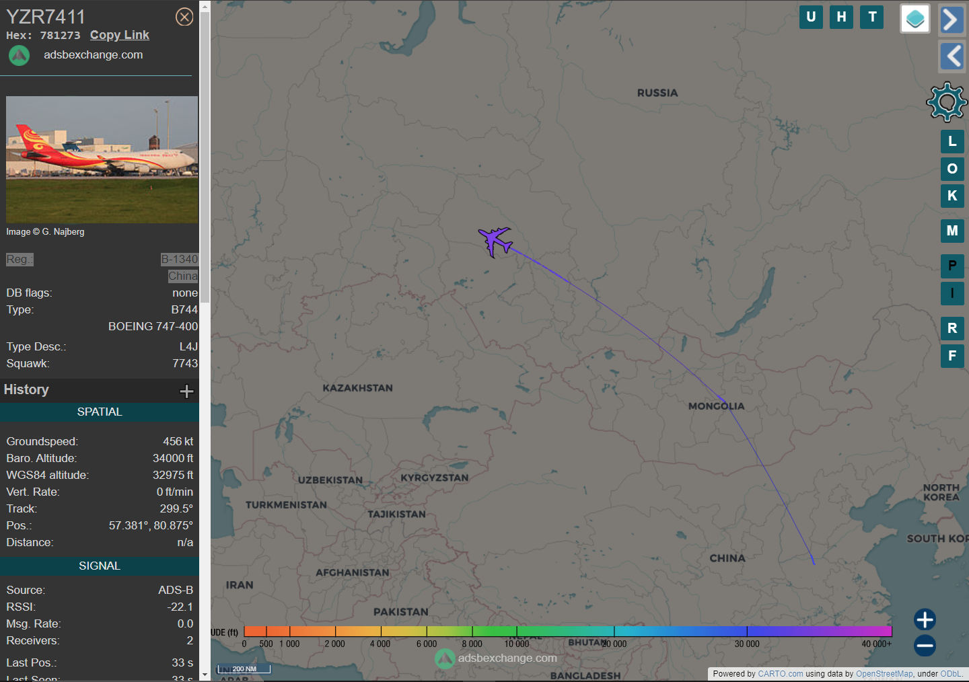This screenshot has height=682, width=969.
Task: Open the aircraft photo thumbnail
Action: (102, 159)
